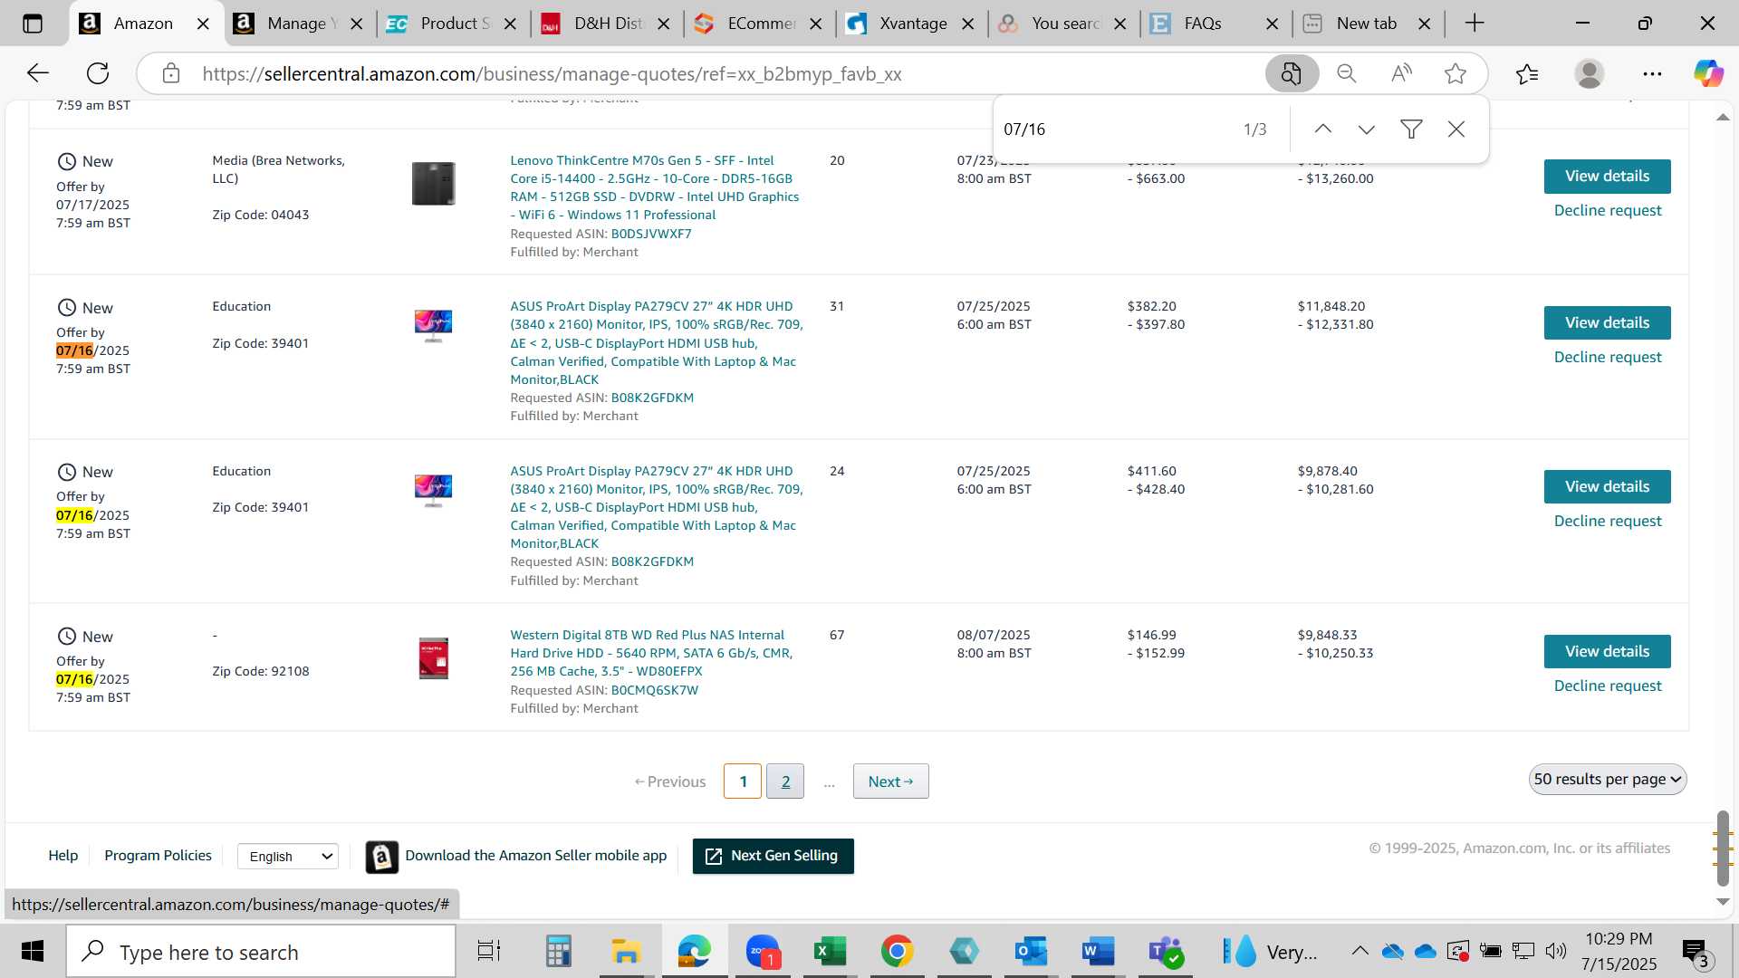Screen dimensions: 1739x978
Task: Launch Calculator from the taskbar
Action: (558, 952)
